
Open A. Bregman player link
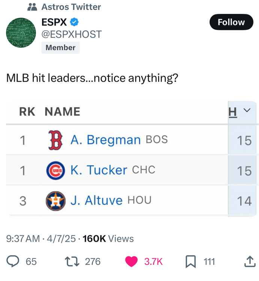point(105,140)
